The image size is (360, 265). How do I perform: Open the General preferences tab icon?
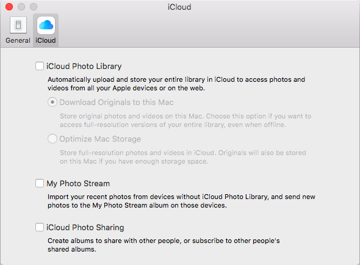tap(18, 25)
